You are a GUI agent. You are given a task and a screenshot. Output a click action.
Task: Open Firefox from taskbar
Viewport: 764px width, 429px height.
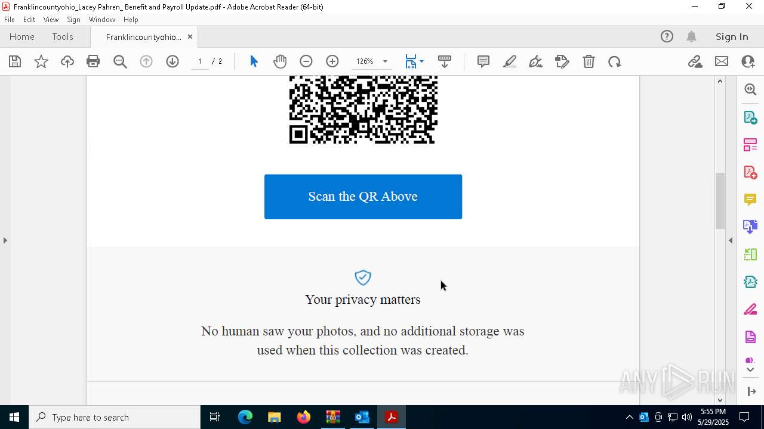pos(304,417)
